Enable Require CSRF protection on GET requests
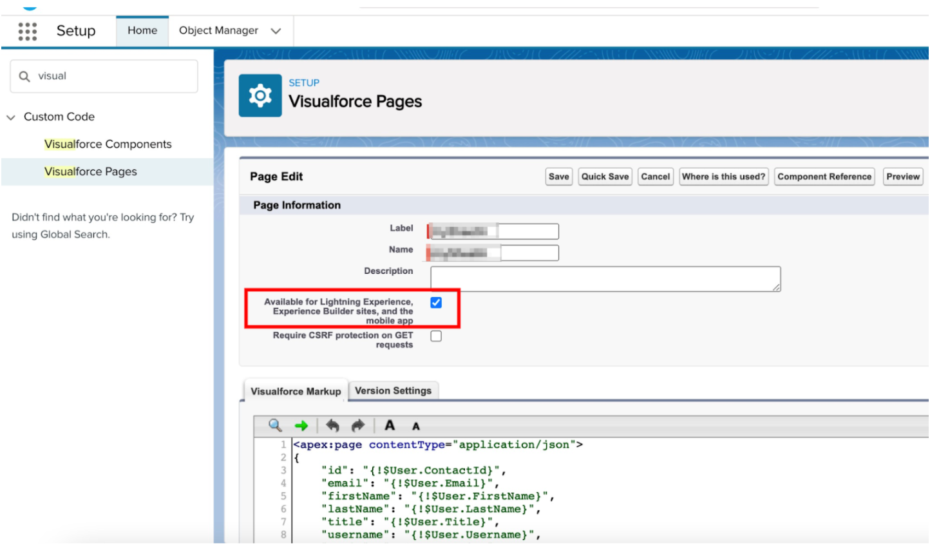Image resolution: width=930 pixels, height=545 pixels. [x=436, y=336]
